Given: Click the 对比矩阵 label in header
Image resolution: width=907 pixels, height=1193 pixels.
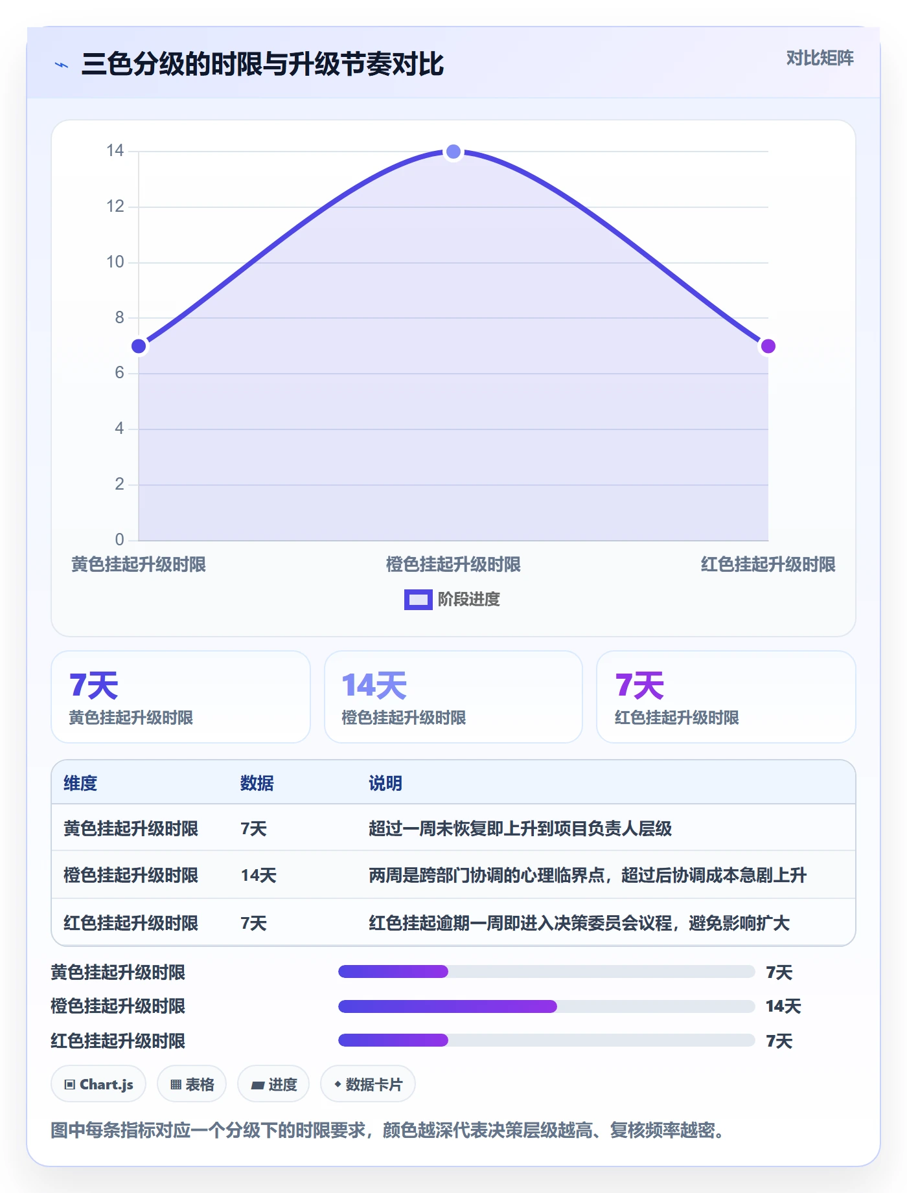Looking at the screenshot, I should (x=820, y=58).
